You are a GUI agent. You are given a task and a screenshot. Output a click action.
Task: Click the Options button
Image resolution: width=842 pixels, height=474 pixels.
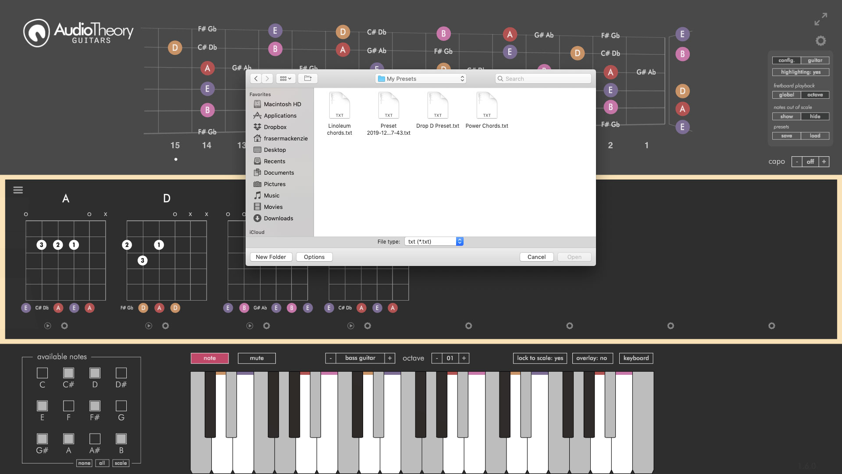[x=314, y=257]
